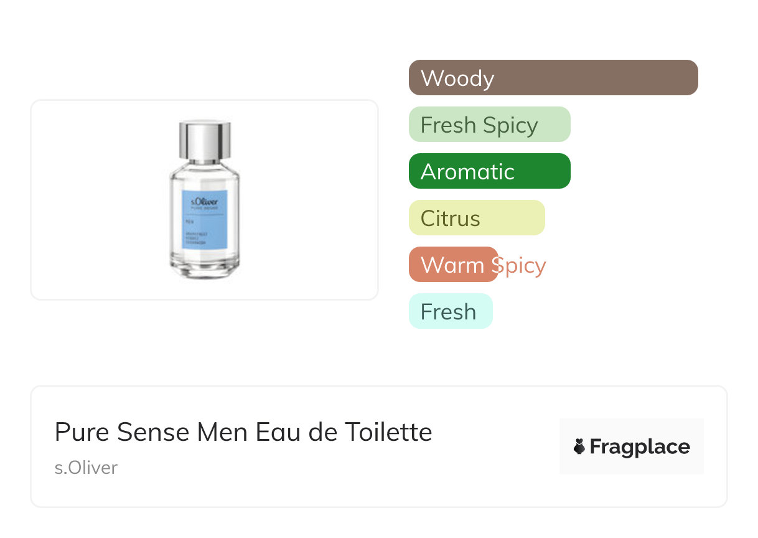758x538 pixels.
Task: Choose the dark green Aromatic accord bar
Action: point(489,171)
